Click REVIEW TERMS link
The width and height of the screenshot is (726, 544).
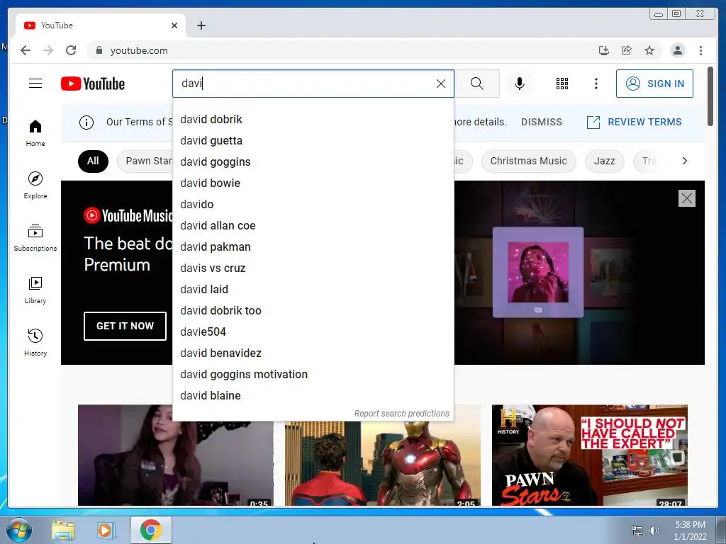coord(634,122)
